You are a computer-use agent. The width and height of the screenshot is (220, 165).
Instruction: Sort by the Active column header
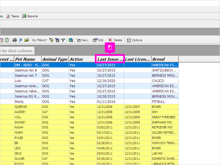point(82,59)
